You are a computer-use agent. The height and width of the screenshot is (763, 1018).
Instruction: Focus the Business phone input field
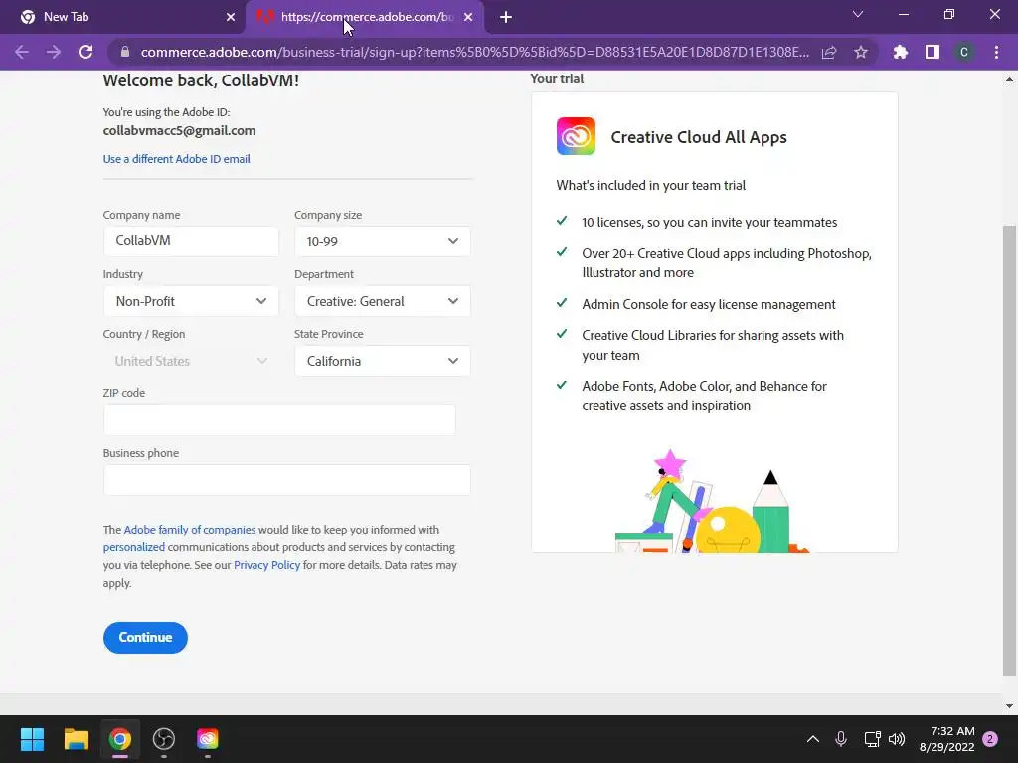point(287,480)
